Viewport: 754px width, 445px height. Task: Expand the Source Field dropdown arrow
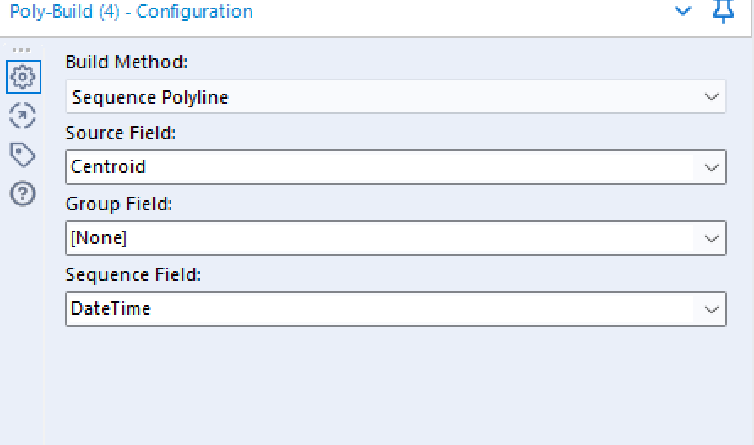(711, 167)
